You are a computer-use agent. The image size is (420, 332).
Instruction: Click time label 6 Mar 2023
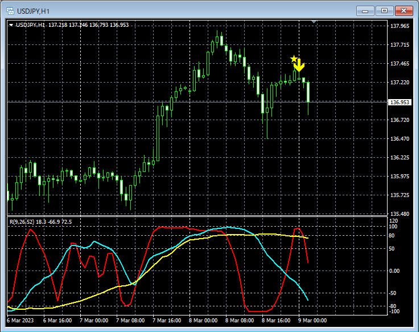pyautogui.click(x=20, y=320)
